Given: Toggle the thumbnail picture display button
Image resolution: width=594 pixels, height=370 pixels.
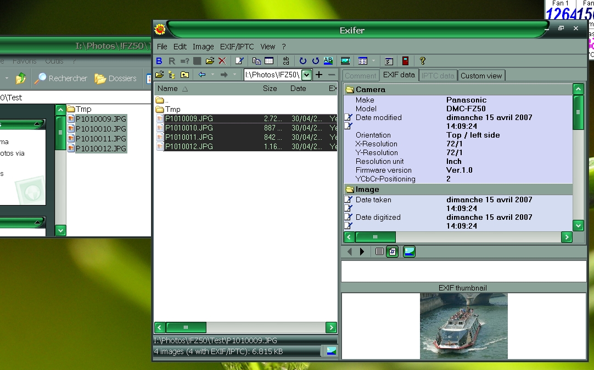Looking at the screenshot, I should (x=409, y=252).
